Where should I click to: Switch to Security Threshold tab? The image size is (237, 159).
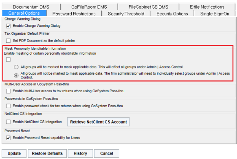pyautogui.click(x=126, y=13)
